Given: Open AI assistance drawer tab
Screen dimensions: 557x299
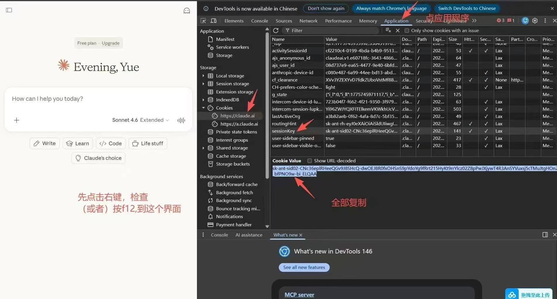Looking at the screenshot, I should point(249,235).
